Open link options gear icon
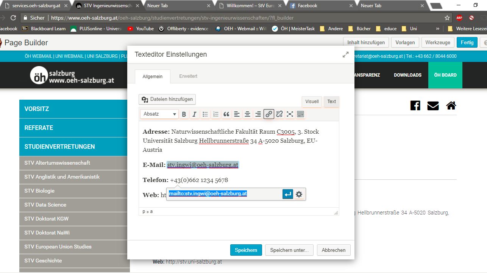 coord(299,194)
